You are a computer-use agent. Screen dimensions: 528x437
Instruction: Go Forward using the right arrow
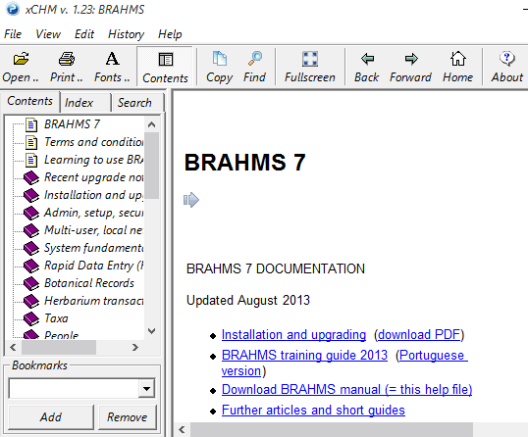click(x=411, y=59)
